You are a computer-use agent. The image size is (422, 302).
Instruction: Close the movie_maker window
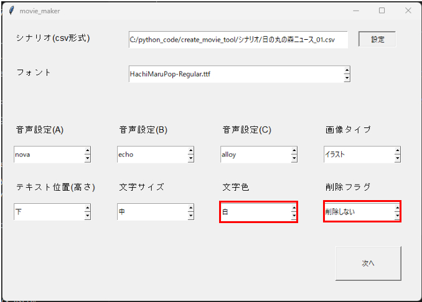coord(408,11)
